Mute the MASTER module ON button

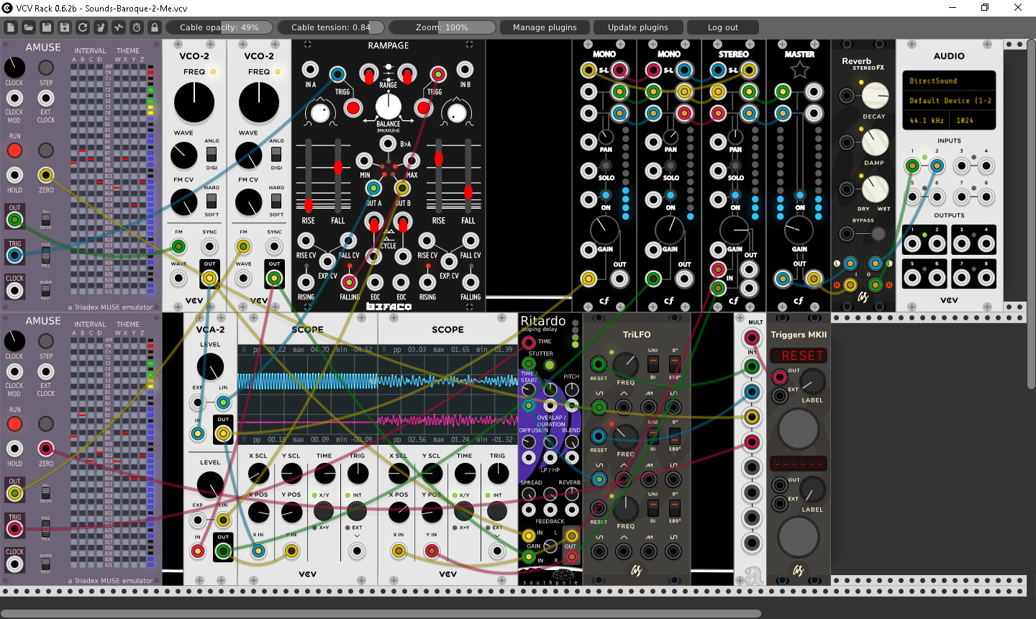point(800,195)
